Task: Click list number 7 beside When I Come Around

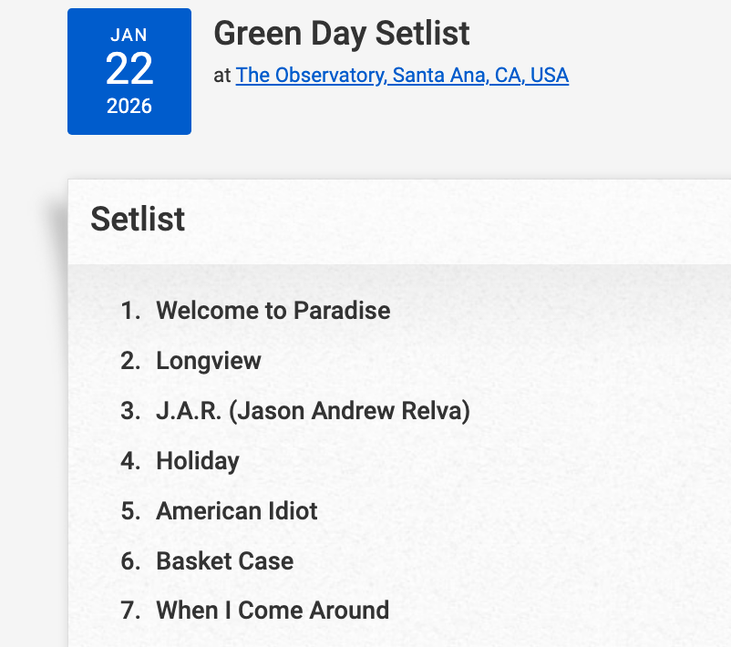Action: (130, 610)
